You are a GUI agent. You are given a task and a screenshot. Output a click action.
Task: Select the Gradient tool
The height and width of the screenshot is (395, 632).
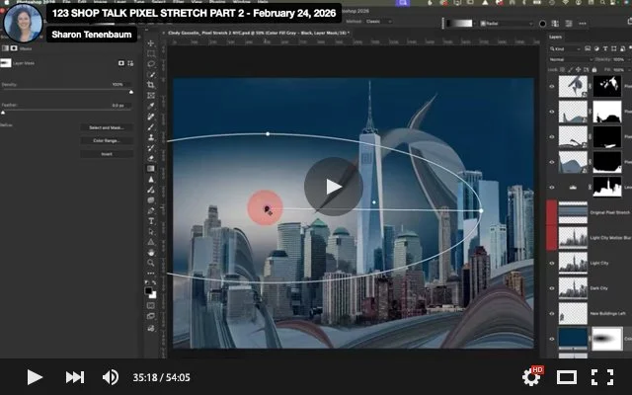[x=151, y=169]
